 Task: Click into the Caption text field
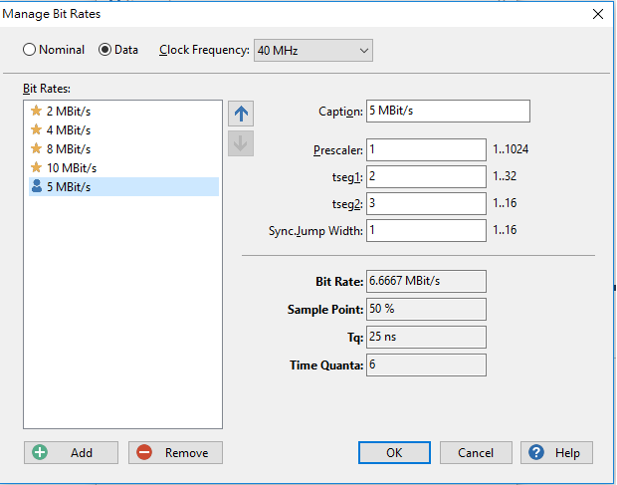(448, 111)
